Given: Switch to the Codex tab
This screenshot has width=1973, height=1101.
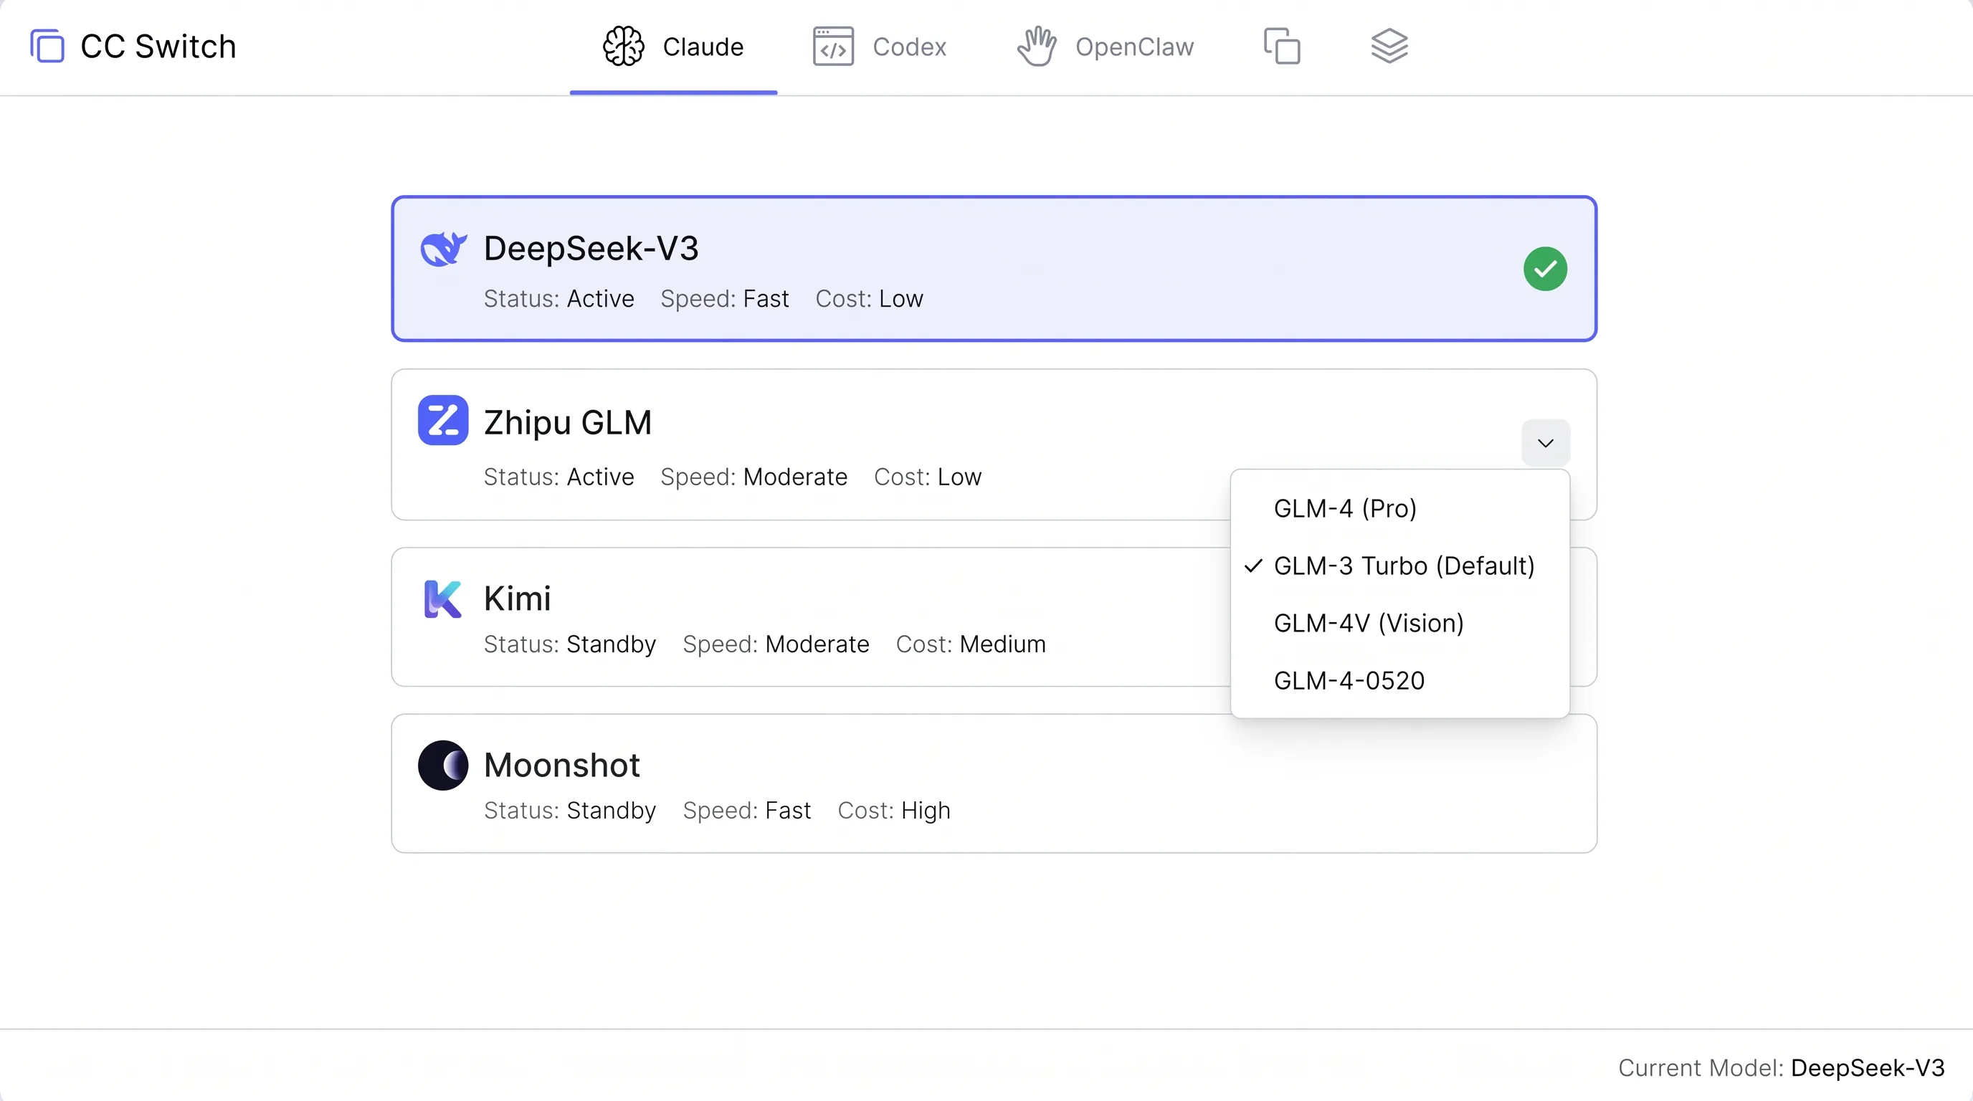Looking at the screenshot, I should pyautogui.click(x=879, y=47).
